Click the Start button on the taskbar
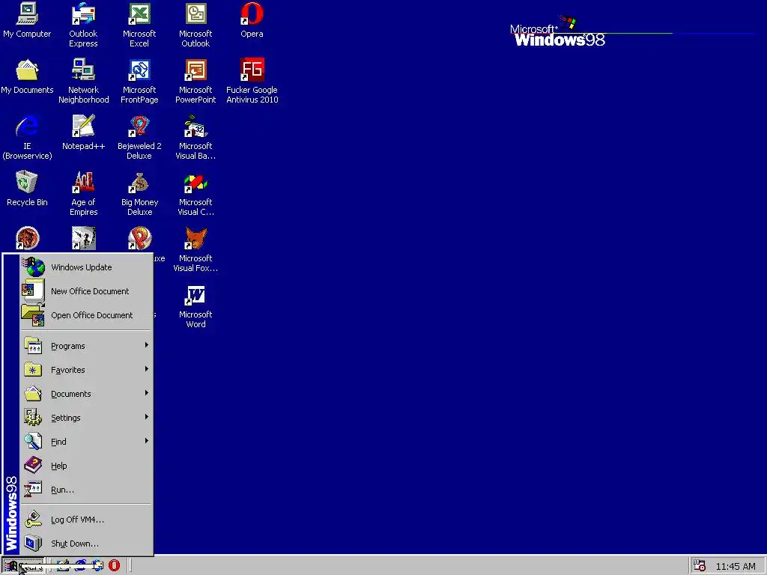767x575 pixels. (x=22, y=566)
